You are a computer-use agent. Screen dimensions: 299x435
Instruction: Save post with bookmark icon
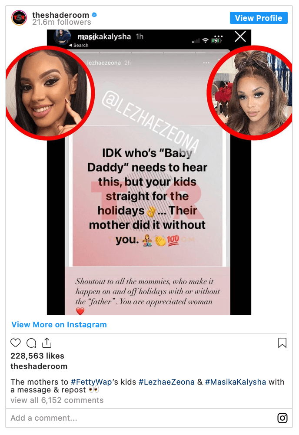282,343
